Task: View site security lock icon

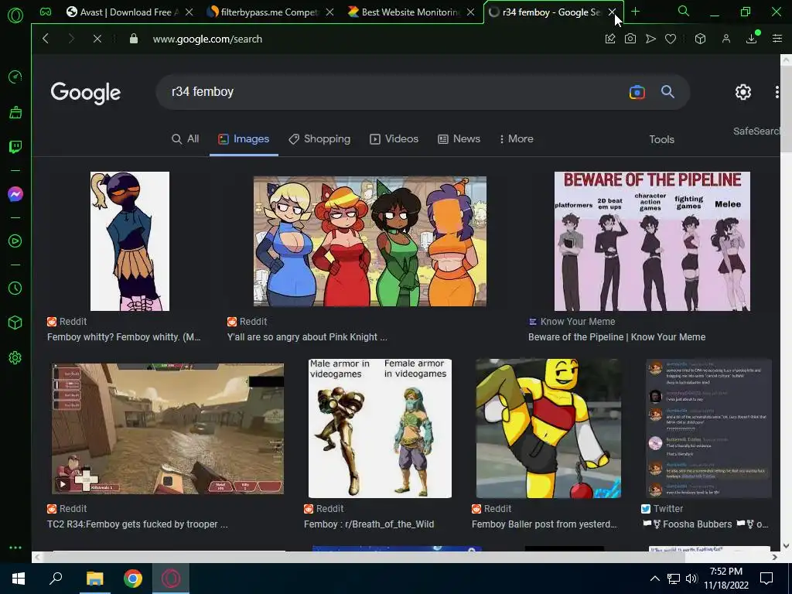Action: coord(133,39)
